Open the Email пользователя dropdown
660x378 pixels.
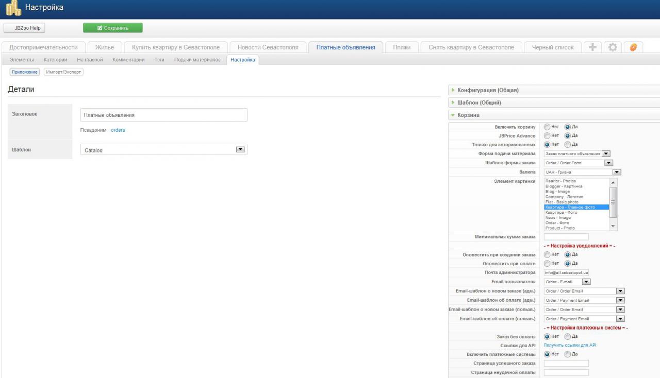click(585, 282)
